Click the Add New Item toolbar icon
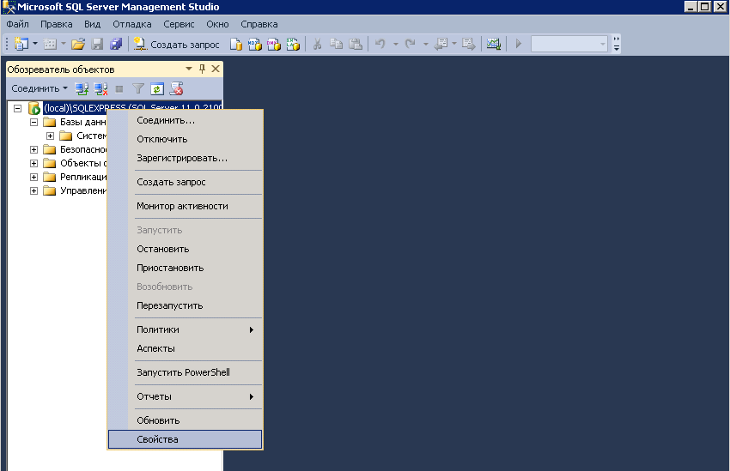Image resolution: width=730 pixels, height=471 pixels. click(50, 44)
